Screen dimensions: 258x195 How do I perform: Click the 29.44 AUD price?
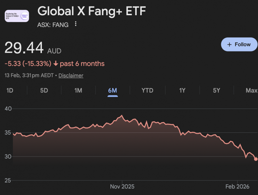point(33,48)
